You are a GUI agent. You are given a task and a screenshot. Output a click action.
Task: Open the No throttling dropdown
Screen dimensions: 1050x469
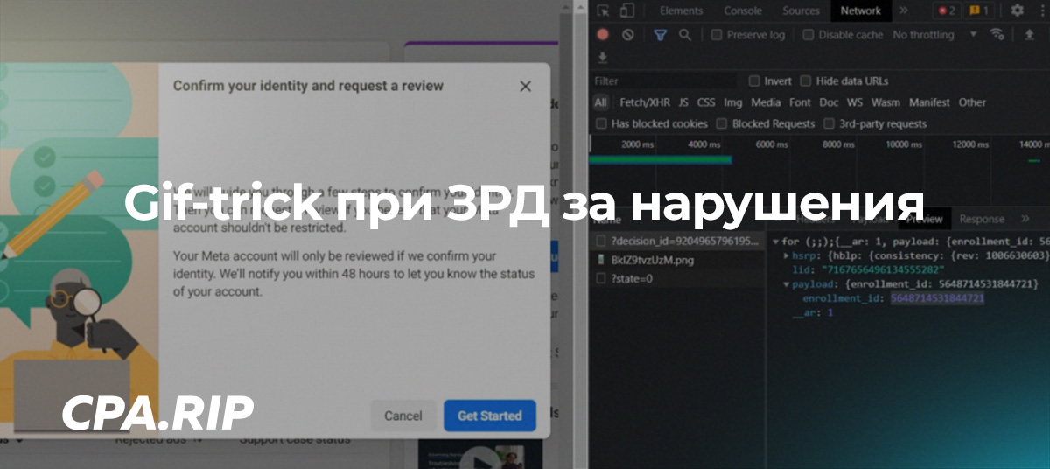point(934,35)
